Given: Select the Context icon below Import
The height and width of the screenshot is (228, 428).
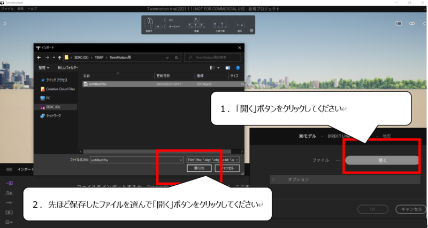Looking at the screenshot, I should click(9, 193).
